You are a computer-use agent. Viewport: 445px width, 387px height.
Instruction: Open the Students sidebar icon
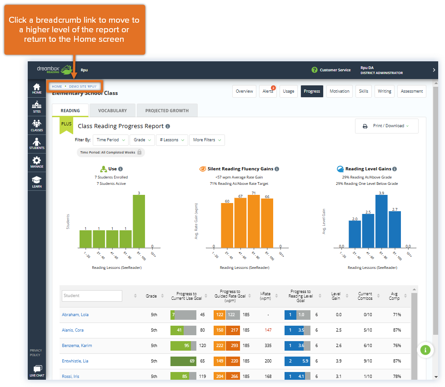pos(37,144)
